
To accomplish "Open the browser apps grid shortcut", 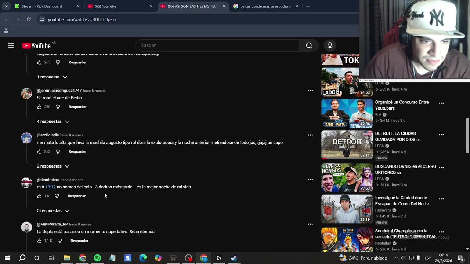I will click(x=6, y=31).
